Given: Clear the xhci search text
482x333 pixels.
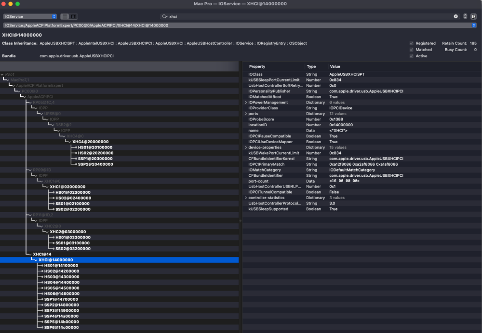Looking at the screenshot, I should pos(455,16).
